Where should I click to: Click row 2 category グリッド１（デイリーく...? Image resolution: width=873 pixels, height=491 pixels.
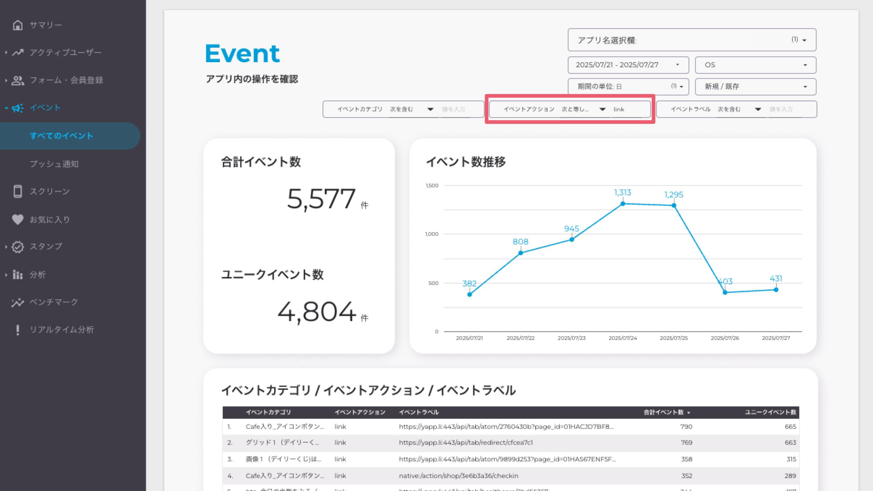click(x=282, y=443)
